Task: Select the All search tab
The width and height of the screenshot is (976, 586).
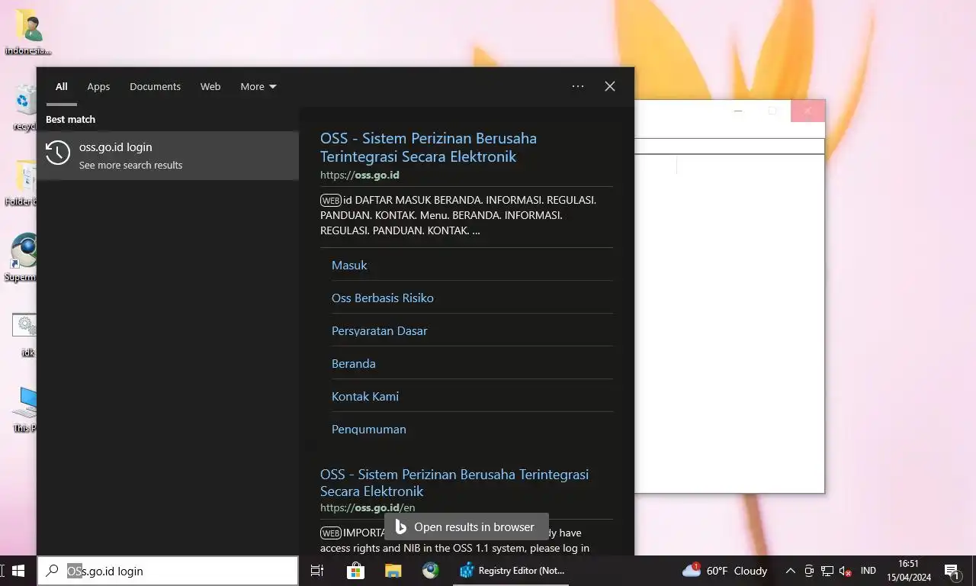Action: click(62, 86)
